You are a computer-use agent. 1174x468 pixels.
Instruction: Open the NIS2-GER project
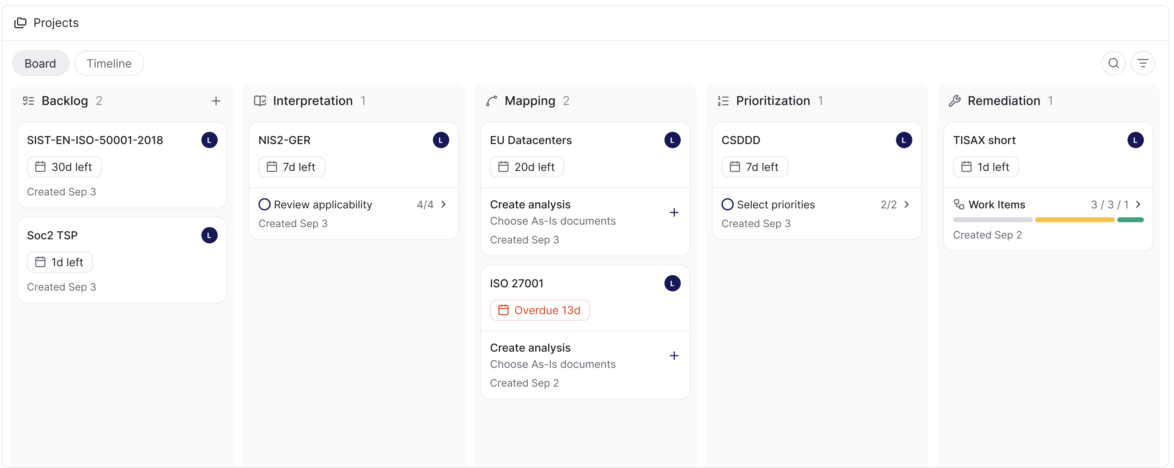pos(284,140)
